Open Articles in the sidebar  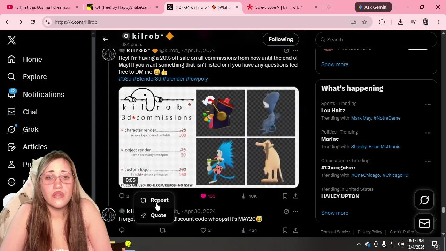pos(28,147)
